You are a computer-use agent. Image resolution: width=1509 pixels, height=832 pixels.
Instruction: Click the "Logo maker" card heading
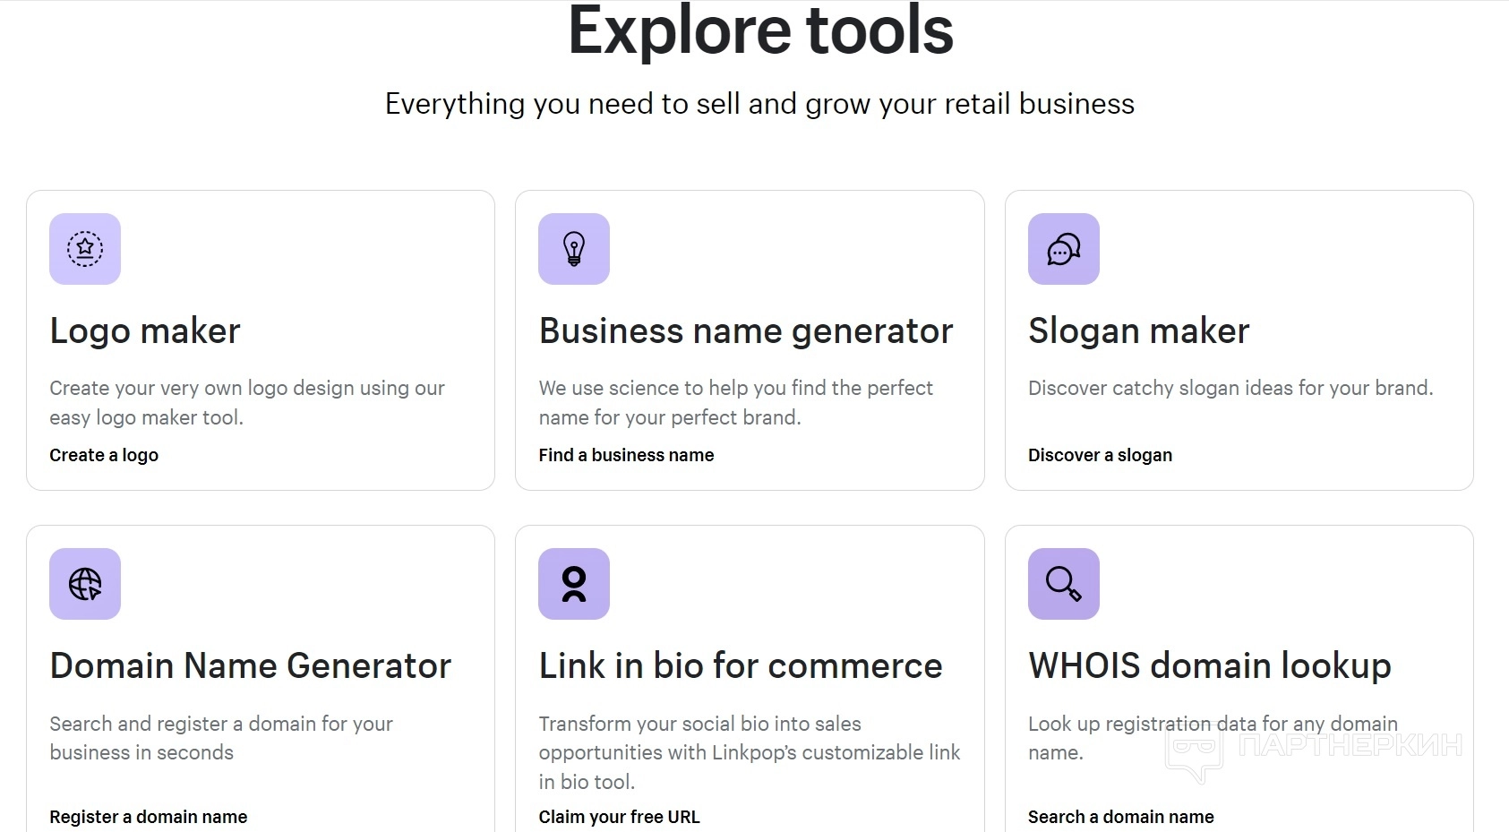[145, 331]
